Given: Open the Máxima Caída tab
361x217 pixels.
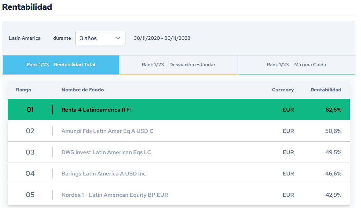Looking at the screenshot, I should pyautogui.click(x=297, y=65).
